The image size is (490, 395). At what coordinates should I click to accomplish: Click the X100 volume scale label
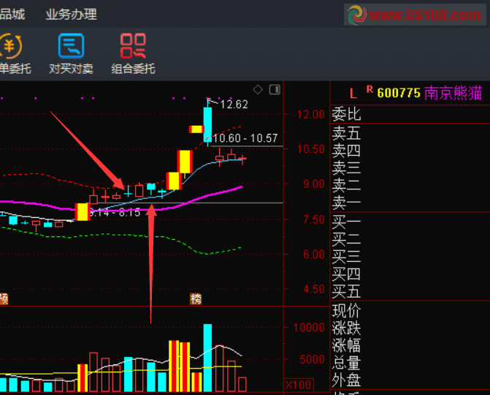point(298,385)
